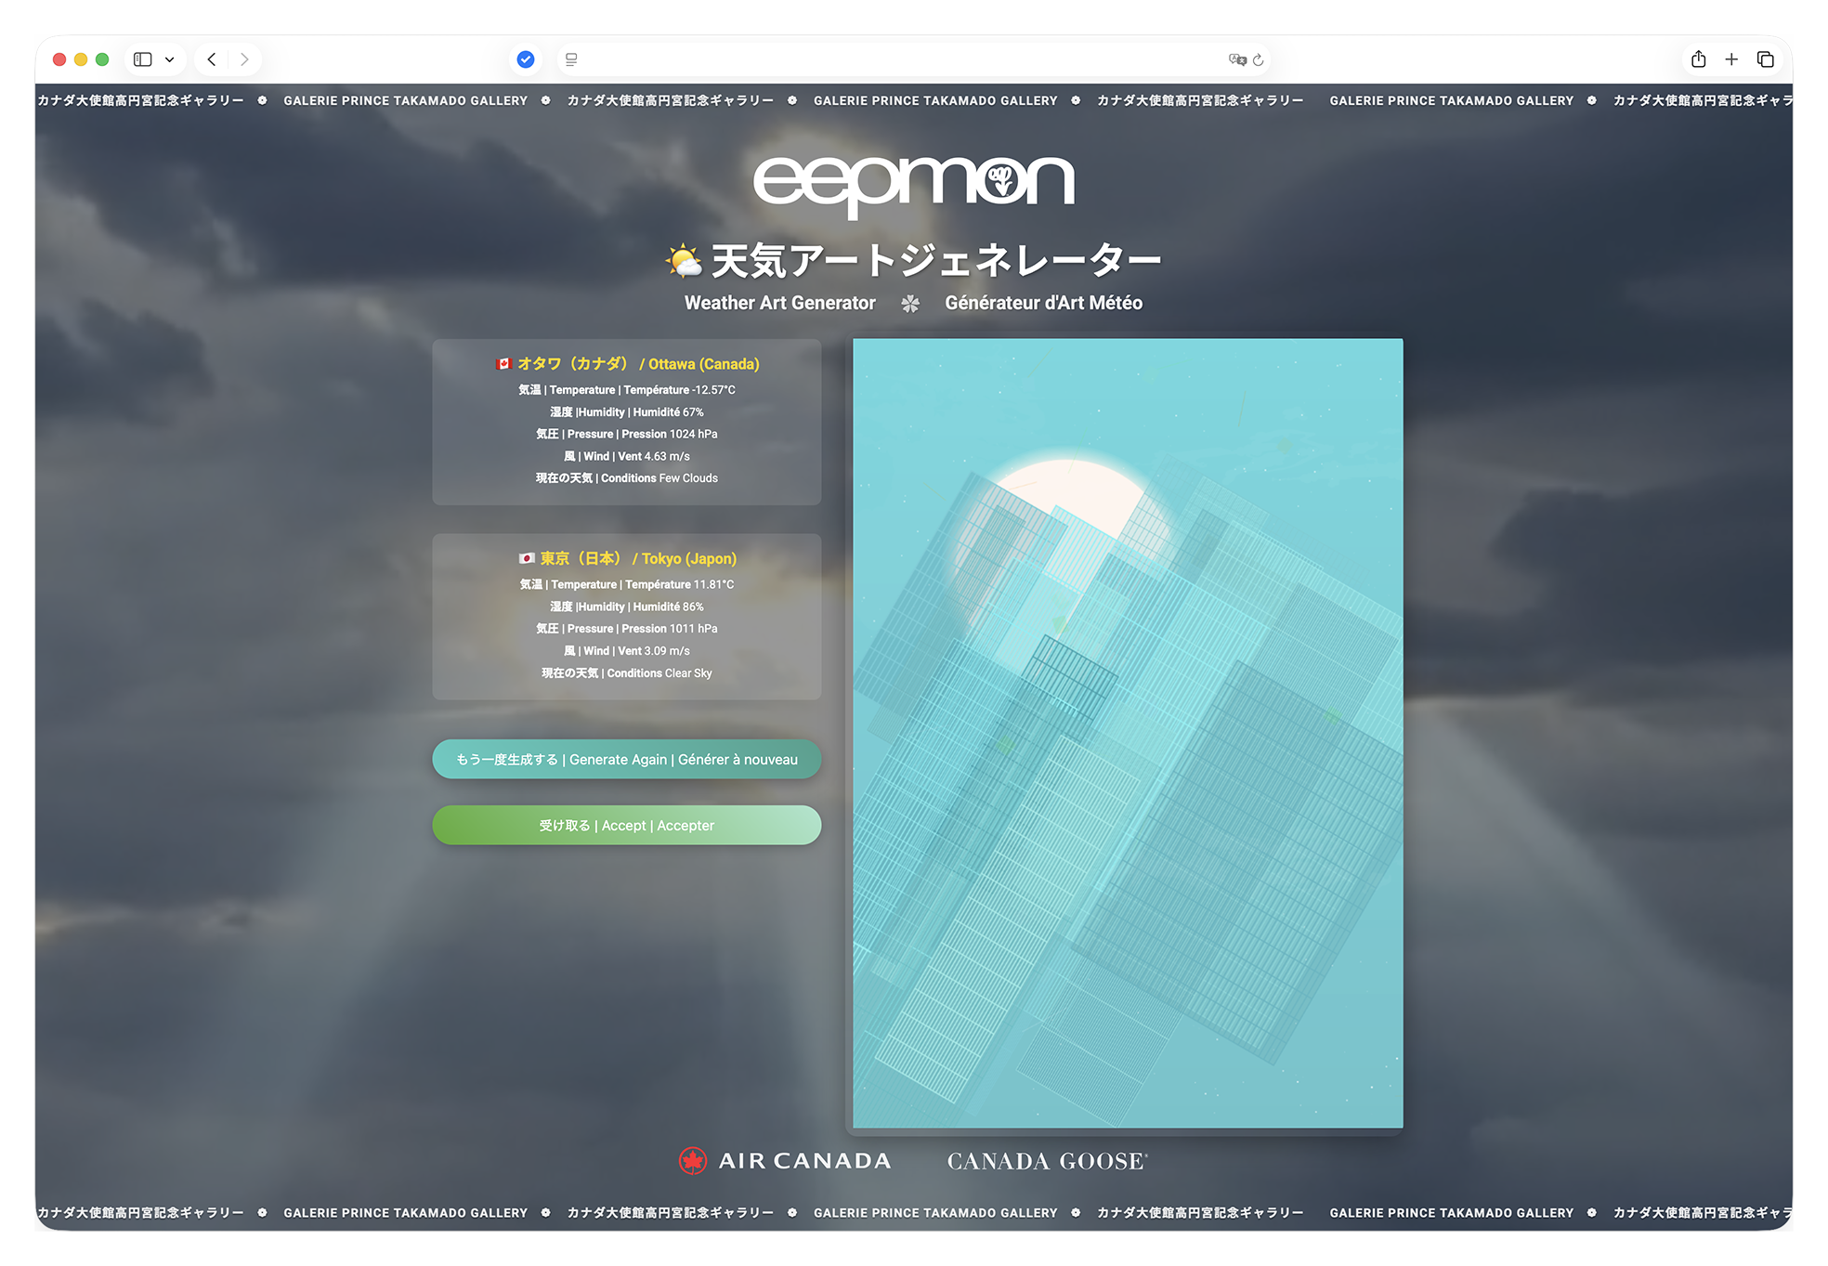The height and width of the screenshot is (1266, 1828).
Task: Click the Air Canada sponsor logo
Action: 785,1160
